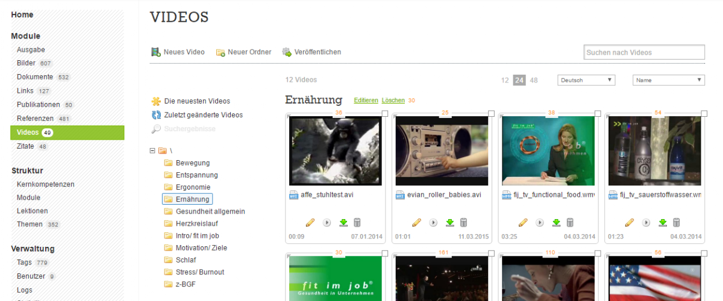This screenshot has width=723, height=301.
Task: Go to Dokumente in sidebar
Action: [35, 77]
